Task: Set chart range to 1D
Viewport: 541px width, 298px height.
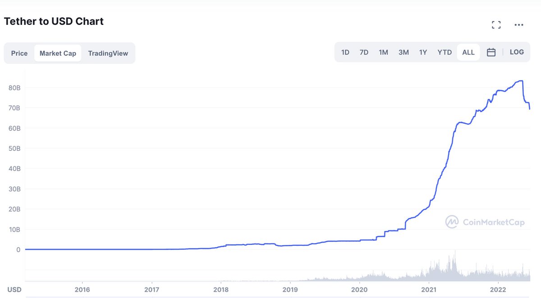Action: (x=345, y=52)
